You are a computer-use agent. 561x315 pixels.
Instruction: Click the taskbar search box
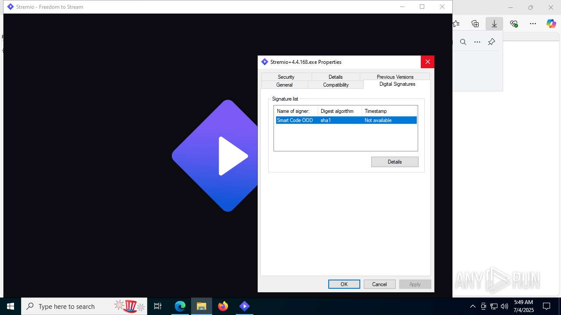[84, 306]
